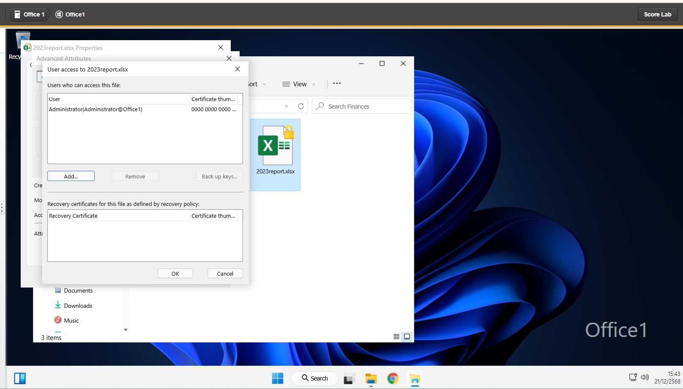Open the Task View taskbar icon
This screenshot has width=683, height=389.
[348, 379]
